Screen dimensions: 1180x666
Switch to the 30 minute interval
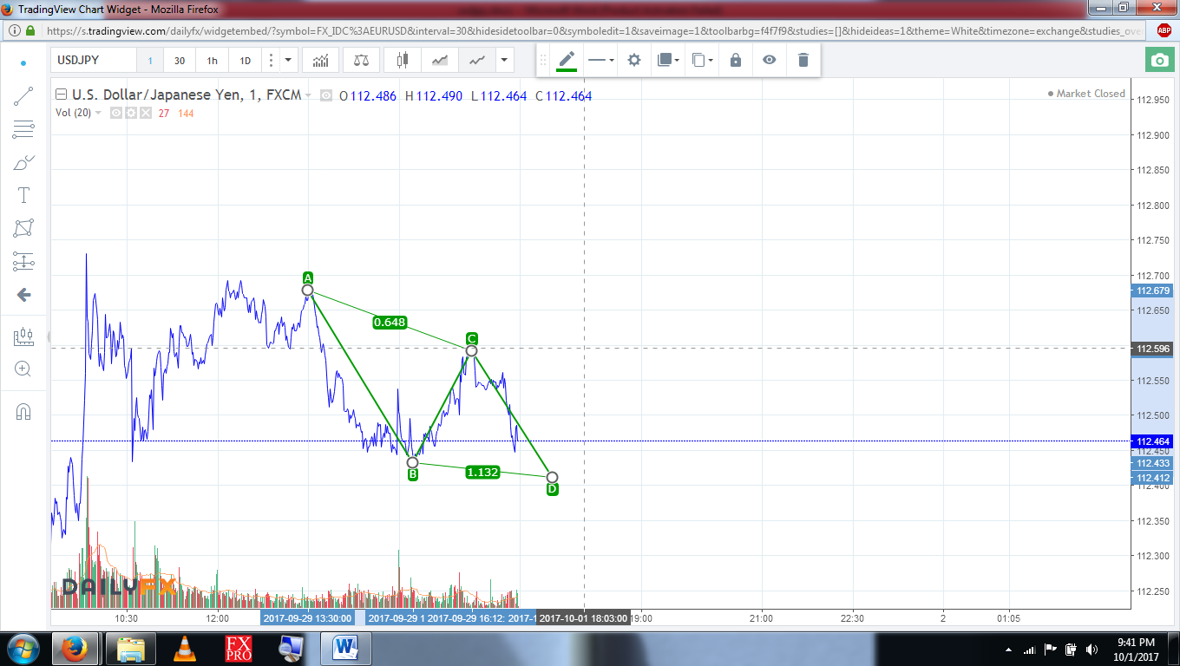click(x=179, y=61)
